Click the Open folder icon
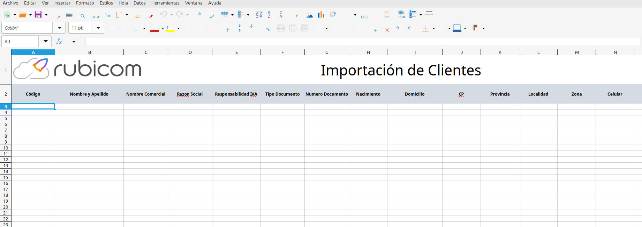This screenshot has width=642, height=227. (23, 15)
